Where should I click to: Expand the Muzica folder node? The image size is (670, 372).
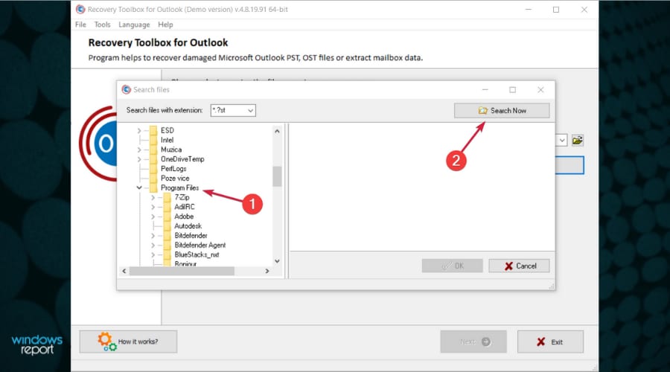(x=139, y=150)
